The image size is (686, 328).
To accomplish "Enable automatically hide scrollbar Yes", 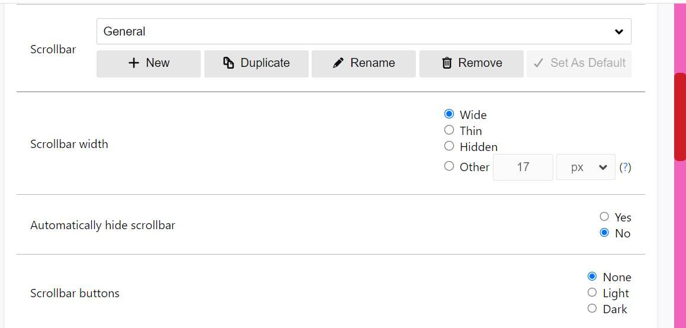I will point(604,217).
